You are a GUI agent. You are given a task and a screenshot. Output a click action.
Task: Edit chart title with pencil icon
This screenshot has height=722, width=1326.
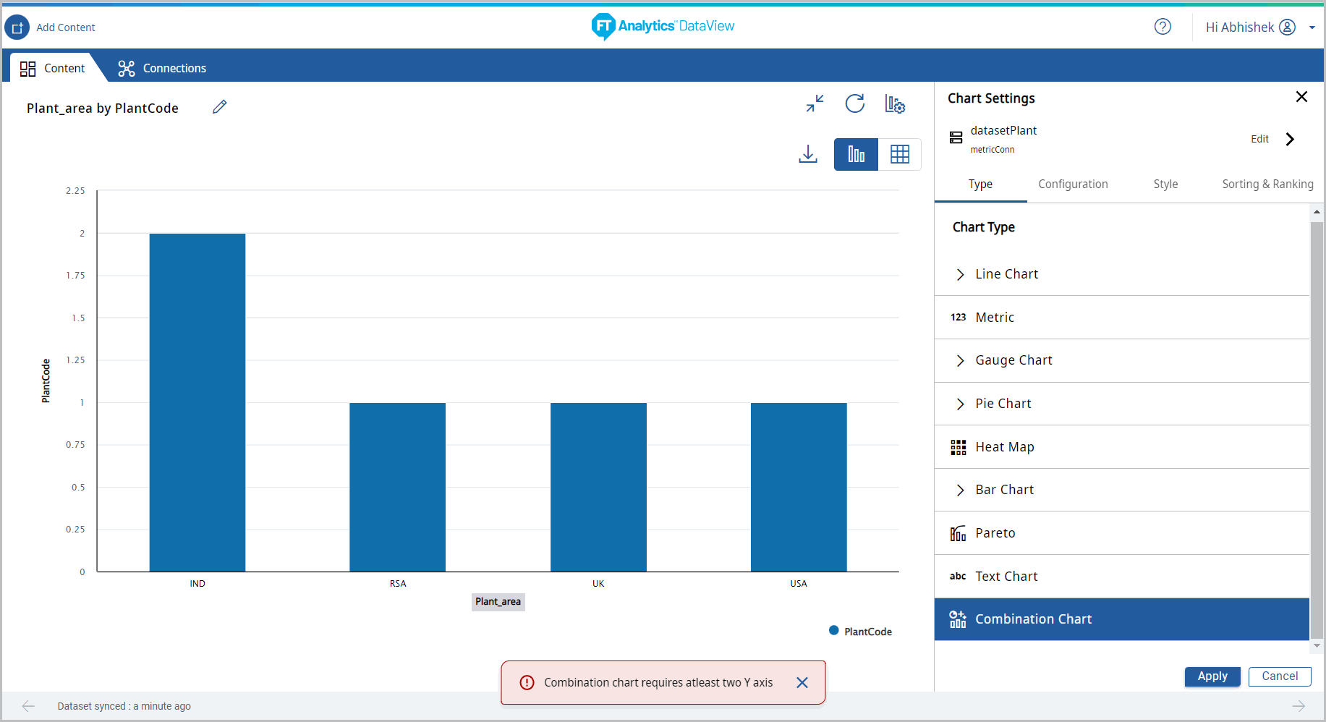[220, 107]
